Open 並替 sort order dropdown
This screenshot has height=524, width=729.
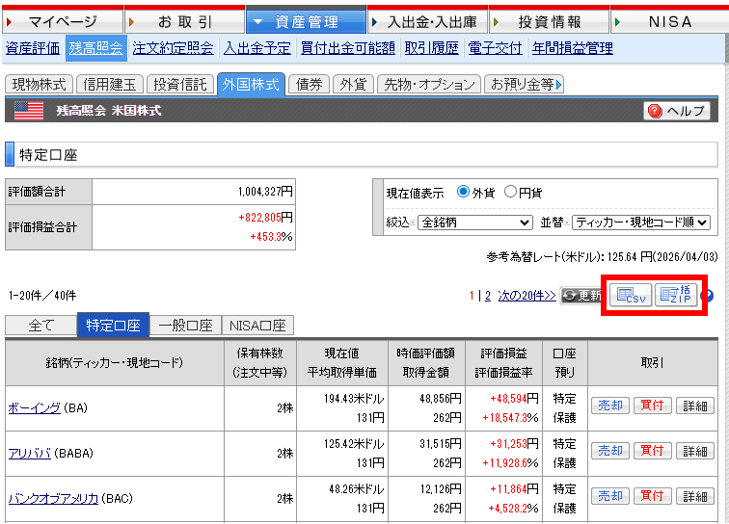click(640, 223)
